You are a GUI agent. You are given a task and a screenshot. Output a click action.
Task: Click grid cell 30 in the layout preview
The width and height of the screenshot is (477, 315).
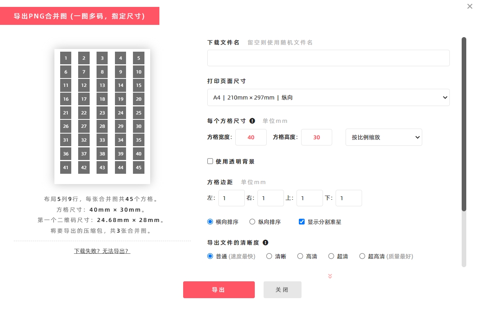point(139,126)
